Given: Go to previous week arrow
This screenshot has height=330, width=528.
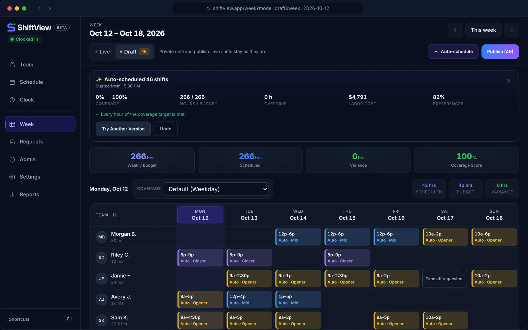Looking at the screenshot, I should (455, 30).
